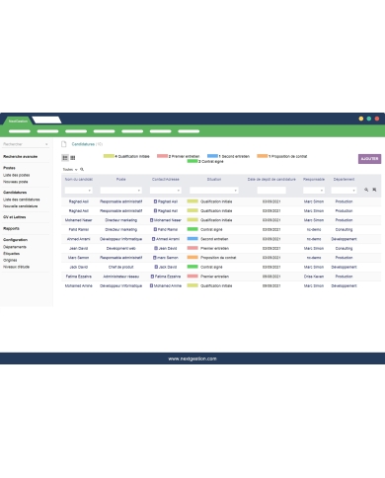Open contact card icon for Marc Samon
Screen dimensions: 385x478
pos(155,258)
